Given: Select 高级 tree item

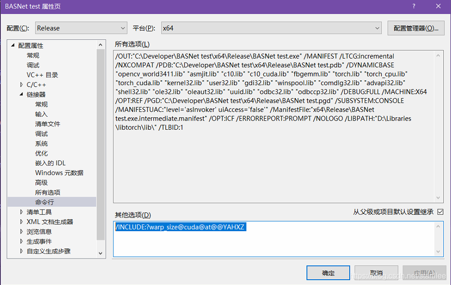Looking at the screenshot, I should pos(41,183).
